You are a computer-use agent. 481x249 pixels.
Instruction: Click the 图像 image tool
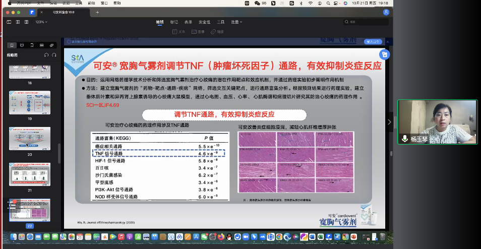[198, 32]
